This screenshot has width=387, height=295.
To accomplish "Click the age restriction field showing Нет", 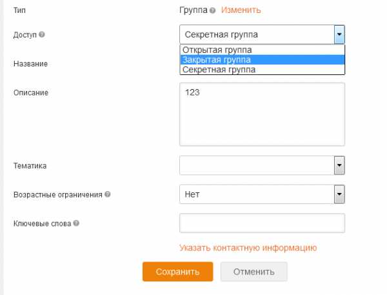I will 257,194.
